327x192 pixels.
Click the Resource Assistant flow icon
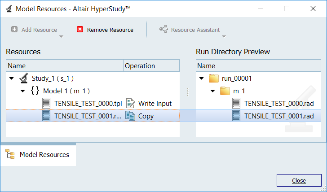(x=163, y=29)
